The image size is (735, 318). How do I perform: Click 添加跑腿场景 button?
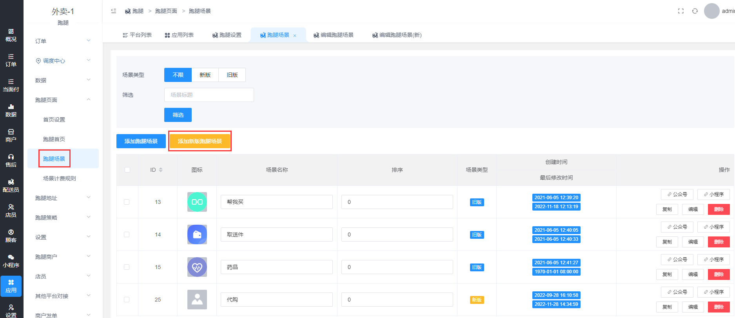pyautogui.click(x=141, y=141)
